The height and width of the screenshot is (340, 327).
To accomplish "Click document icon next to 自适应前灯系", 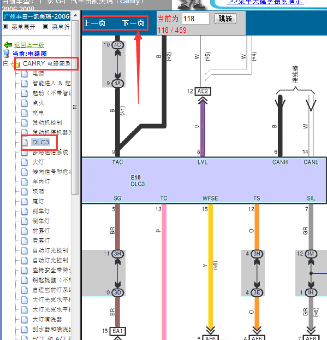I will [25, 290].
